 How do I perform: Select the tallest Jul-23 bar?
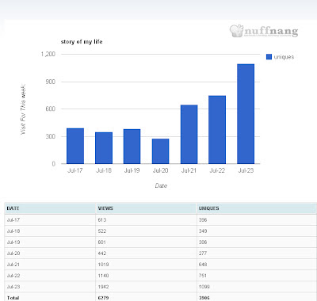(246, 114)
